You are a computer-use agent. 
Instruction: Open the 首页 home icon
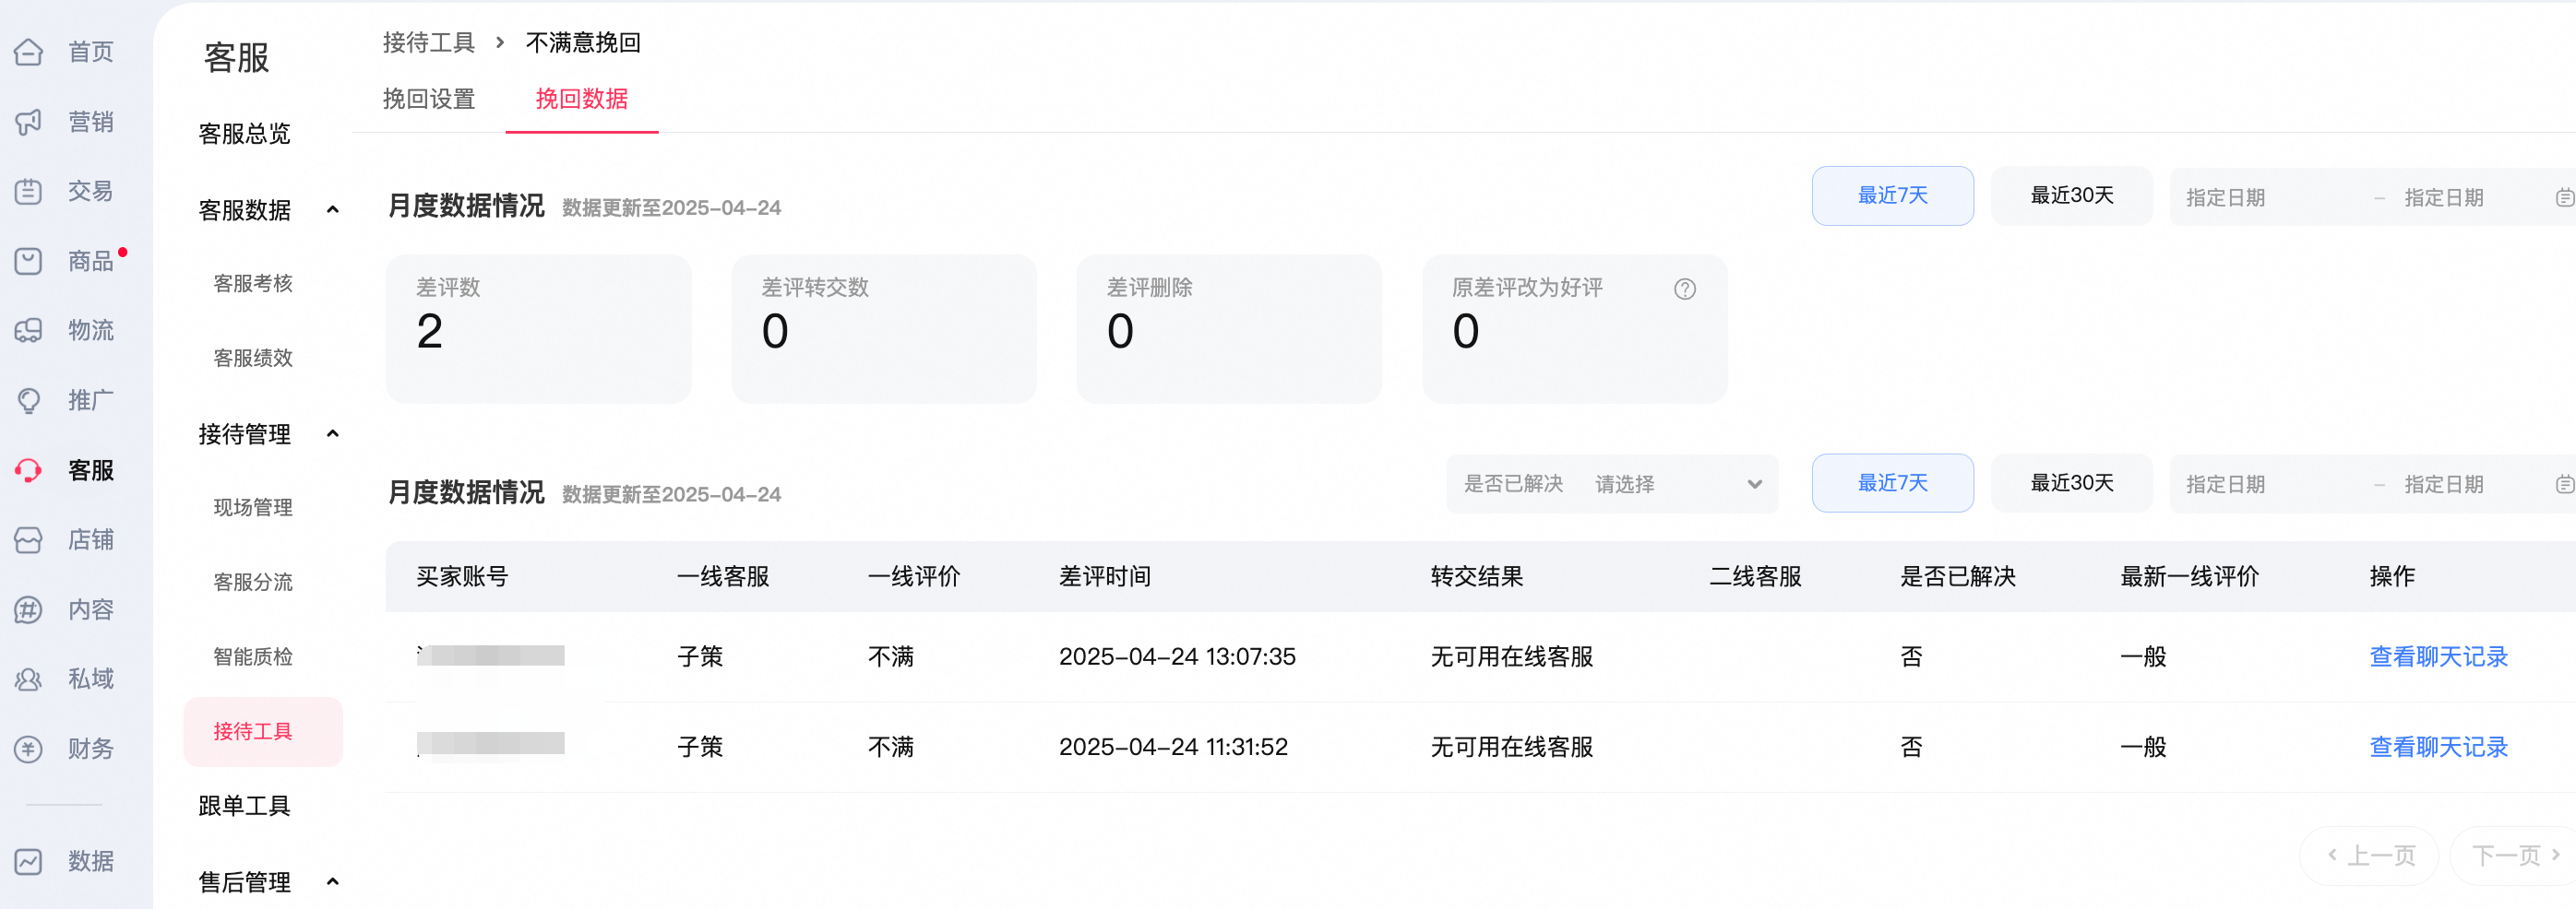(29, 52)
